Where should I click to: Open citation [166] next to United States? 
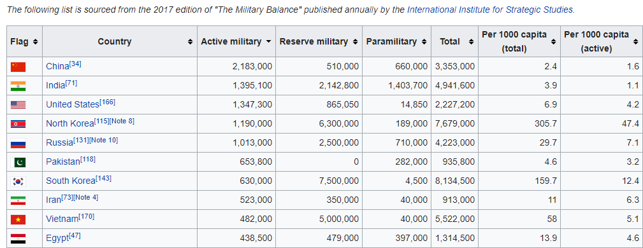108,102
